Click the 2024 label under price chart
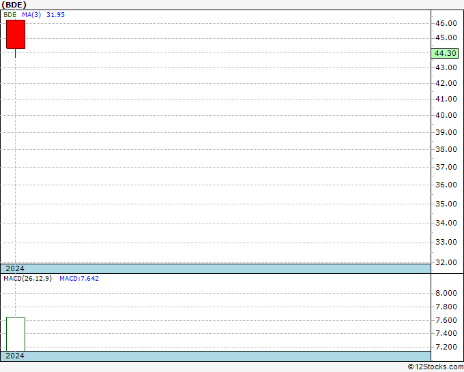The height and width of the screenshot is (372, 464). [x=15, y=268]
